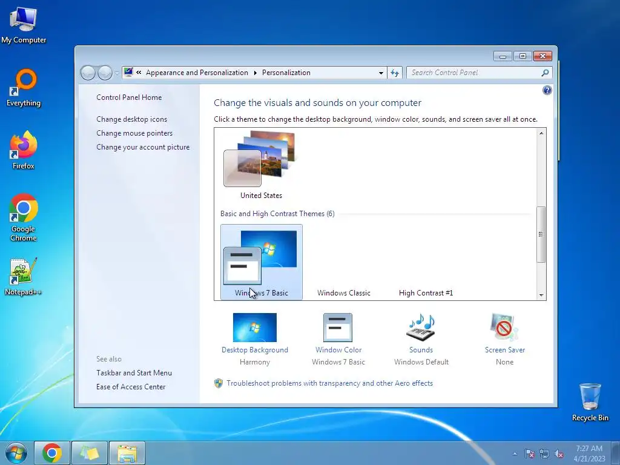Select the Google Chrome desktop shortcut
This screenshot has width=620, height=465.
pos(24,217)
